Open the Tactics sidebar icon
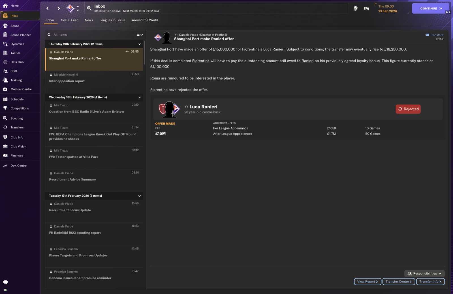This screenshot has height=294, width=453. point(5,53)
